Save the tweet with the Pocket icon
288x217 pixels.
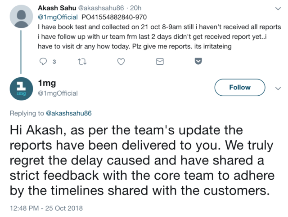[x=197, y=62]
